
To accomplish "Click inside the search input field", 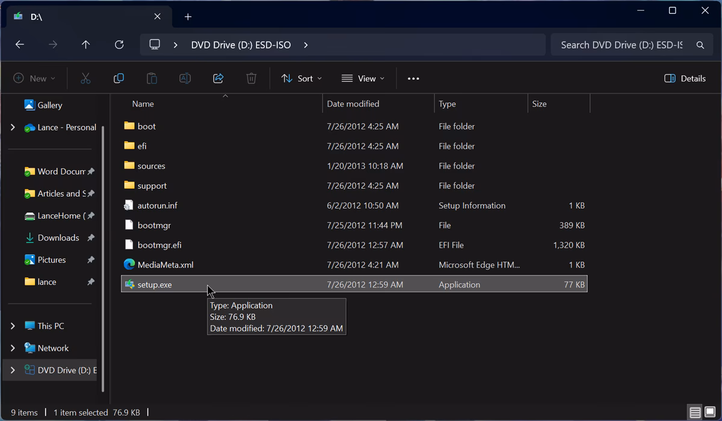I will [614, 45].
